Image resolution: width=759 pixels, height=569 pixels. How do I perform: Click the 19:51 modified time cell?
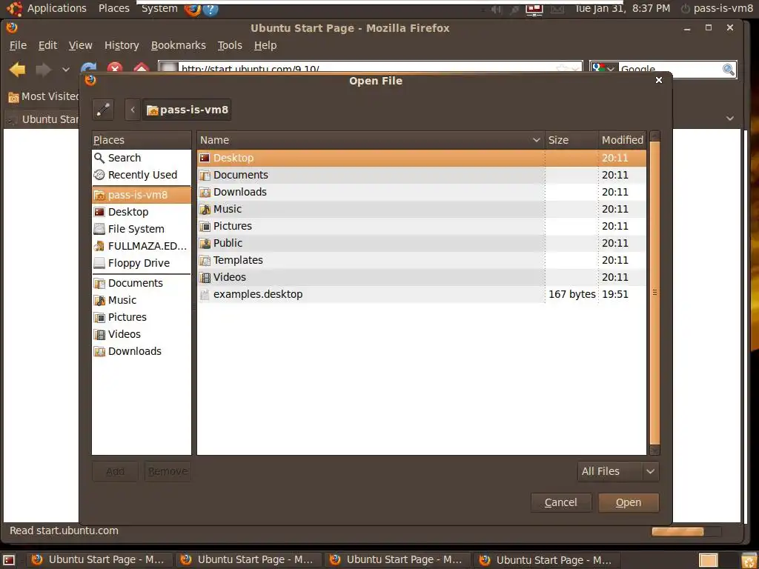coord(615,294)
